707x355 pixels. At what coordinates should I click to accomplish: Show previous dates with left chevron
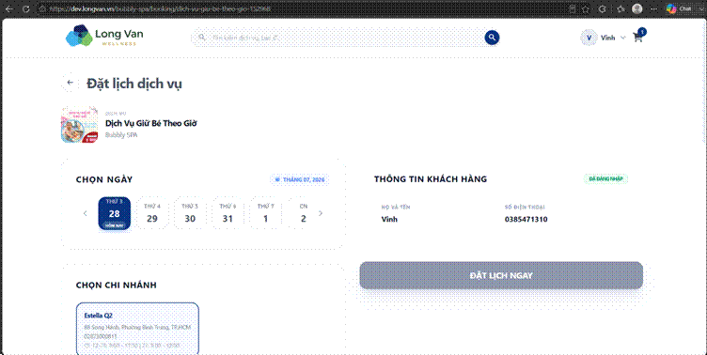pos(86,213)
